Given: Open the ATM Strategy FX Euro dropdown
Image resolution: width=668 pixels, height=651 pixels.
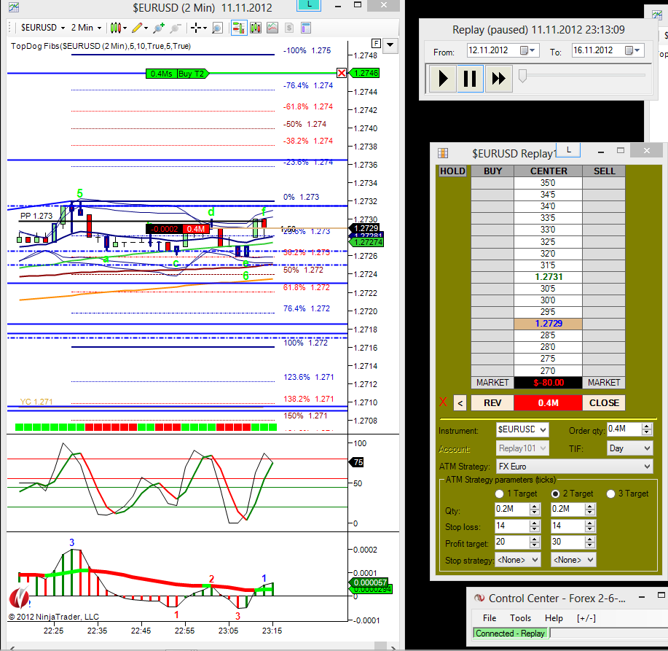Looking at the screenshot, I should (574, 467).
